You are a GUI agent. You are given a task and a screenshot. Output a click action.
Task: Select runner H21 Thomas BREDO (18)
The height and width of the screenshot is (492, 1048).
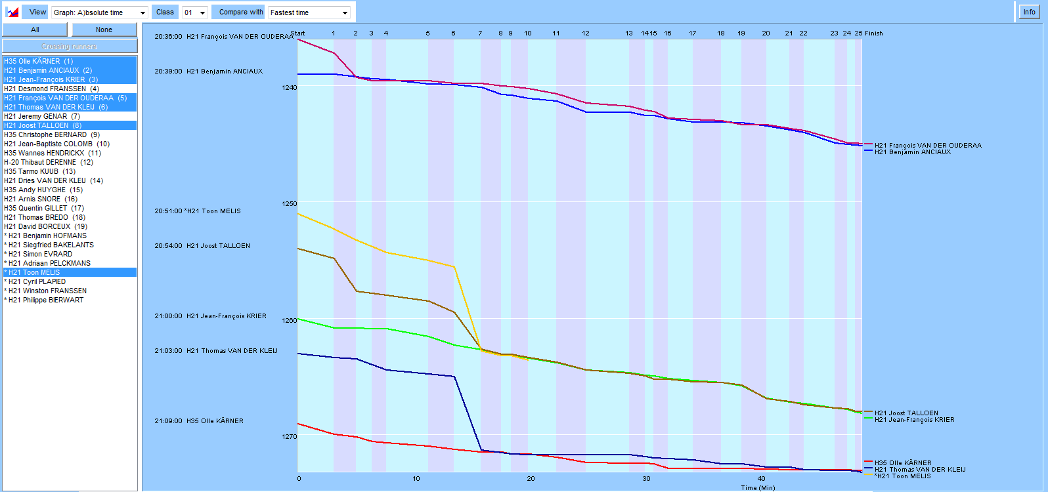tap(70, 217)
